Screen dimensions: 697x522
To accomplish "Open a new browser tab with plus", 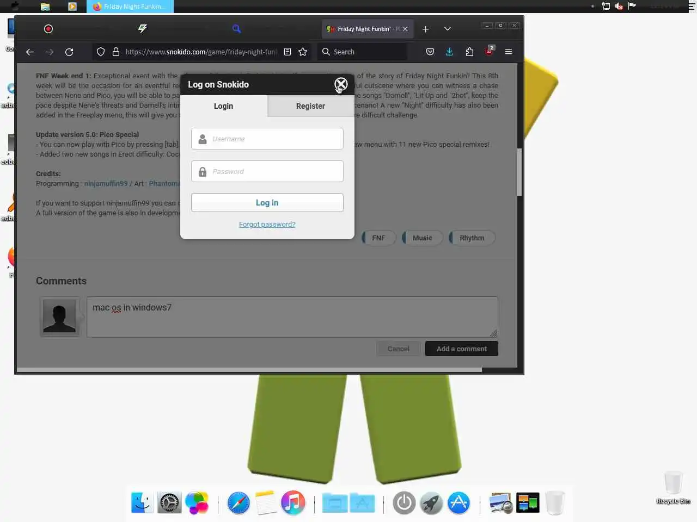I will coord(426,29).
